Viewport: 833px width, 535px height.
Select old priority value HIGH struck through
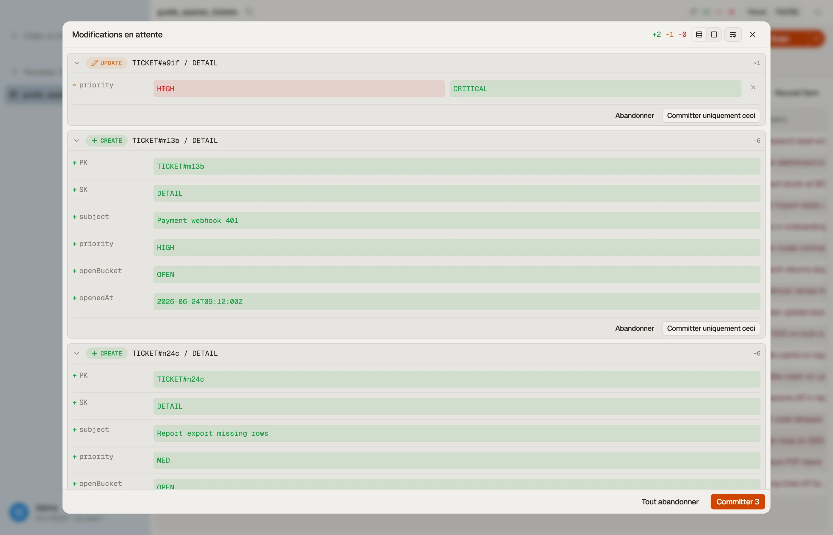click(299, 89)
